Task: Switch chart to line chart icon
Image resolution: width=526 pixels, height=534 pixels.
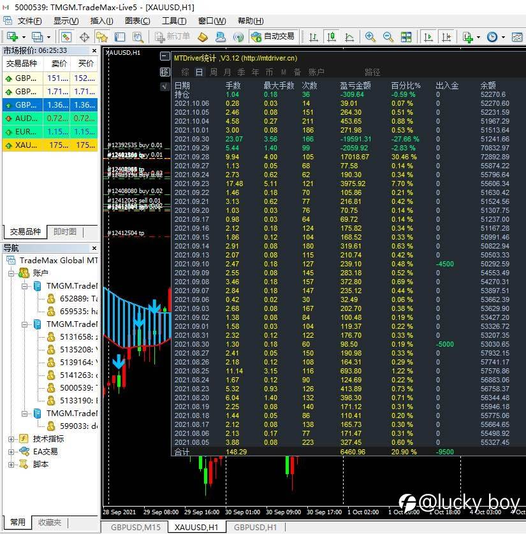Action: tap(349, 37)
